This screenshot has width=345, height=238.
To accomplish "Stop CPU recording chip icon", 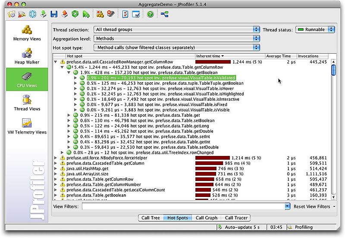I will tap(111, 14).
